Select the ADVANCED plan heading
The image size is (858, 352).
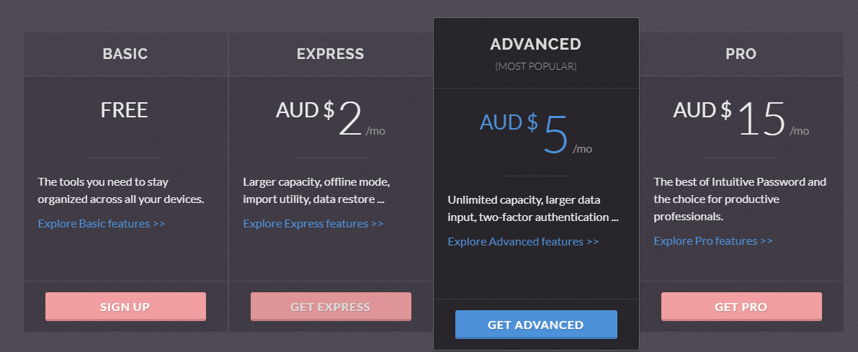536,45
